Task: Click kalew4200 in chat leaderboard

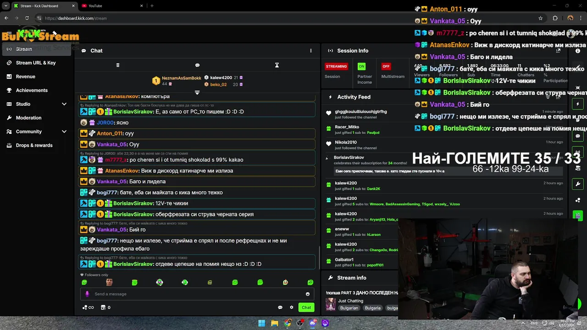Action: pyautogui.click(x=221, y=78)
